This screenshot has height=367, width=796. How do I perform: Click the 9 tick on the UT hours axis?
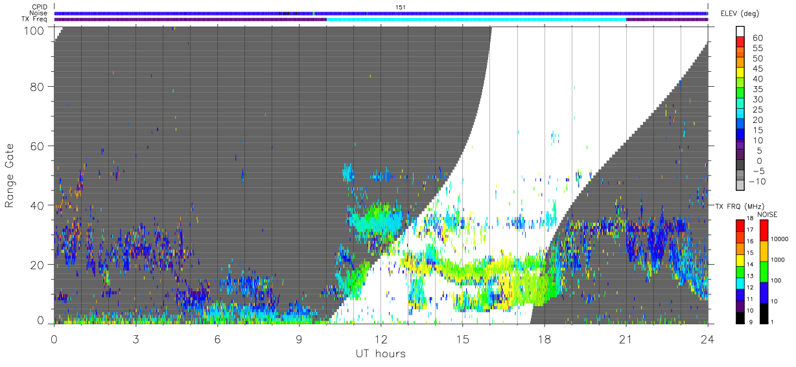tap(299, 339)
